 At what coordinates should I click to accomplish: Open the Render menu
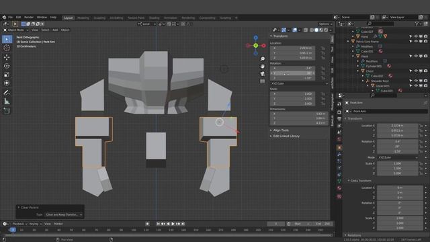29,17
